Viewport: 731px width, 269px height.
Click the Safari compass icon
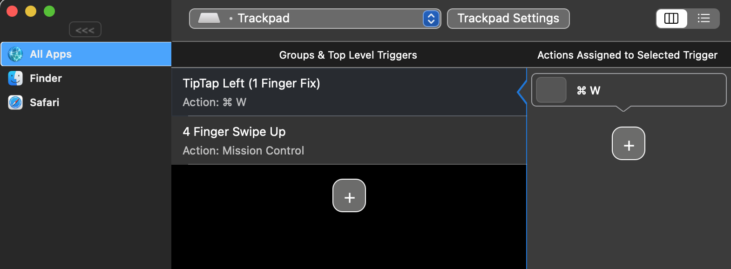click(x=15, y=102)
